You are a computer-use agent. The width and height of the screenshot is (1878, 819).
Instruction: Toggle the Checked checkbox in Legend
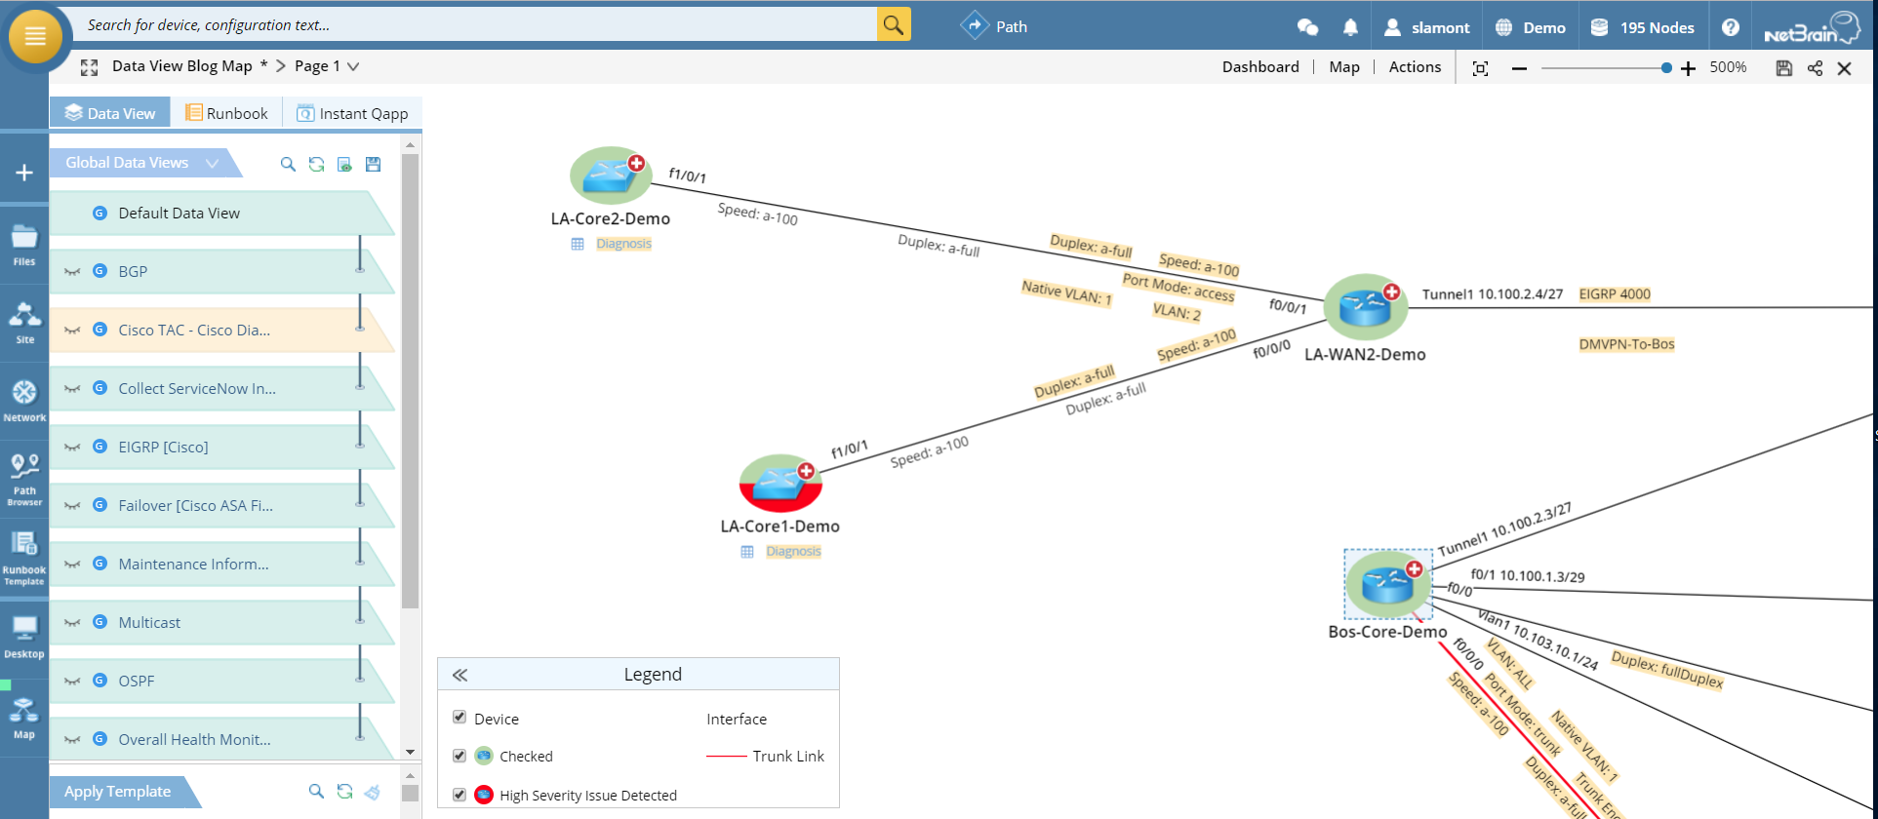pos(460,755)
